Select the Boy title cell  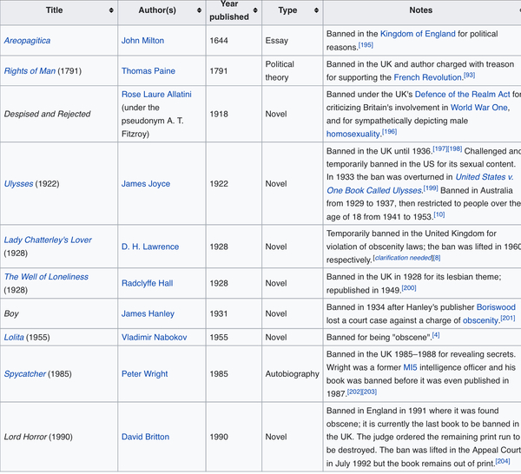pyautogui.click(x=59, y=313)
